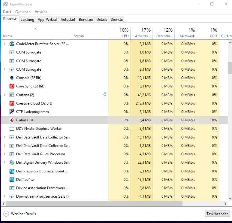Click the Cubase 10 application icon
The width and height of the screenshot is (232, 223).
pyautogui.click(x=12, y=120)
